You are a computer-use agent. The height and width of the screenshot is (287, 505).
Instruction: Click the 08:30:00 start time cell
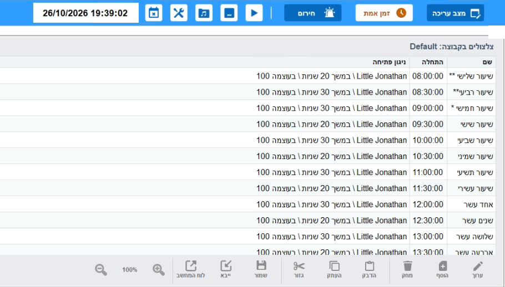[428, 92]
